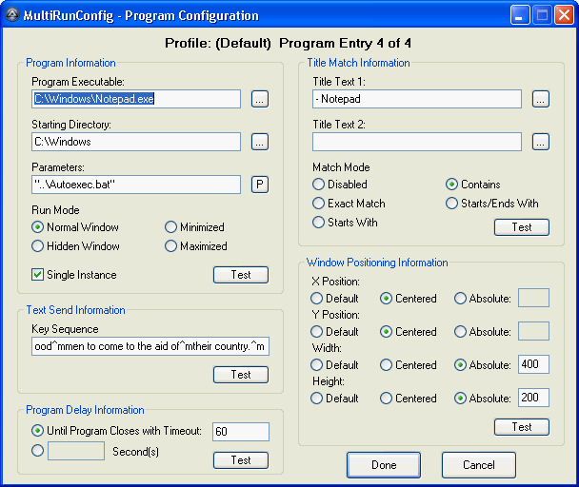This screenshot has height=487, width=579.
Task: Select the Second(s) delay radio option
Action: pos(38,450)
